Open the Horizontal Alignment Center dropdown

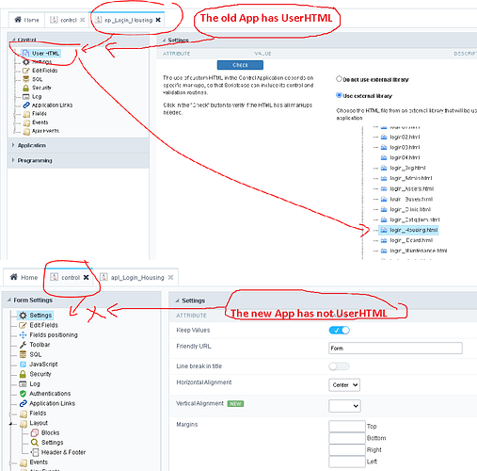(x=344, y=385)
